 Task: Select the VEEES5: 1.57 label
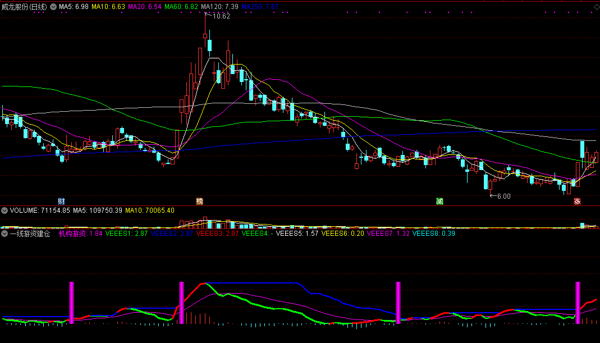(x=297, y=234)
